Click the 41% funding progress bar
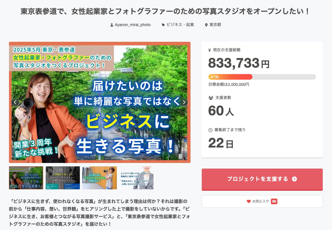The width and height of the screenshot is (332, 230). click(262, 77)
